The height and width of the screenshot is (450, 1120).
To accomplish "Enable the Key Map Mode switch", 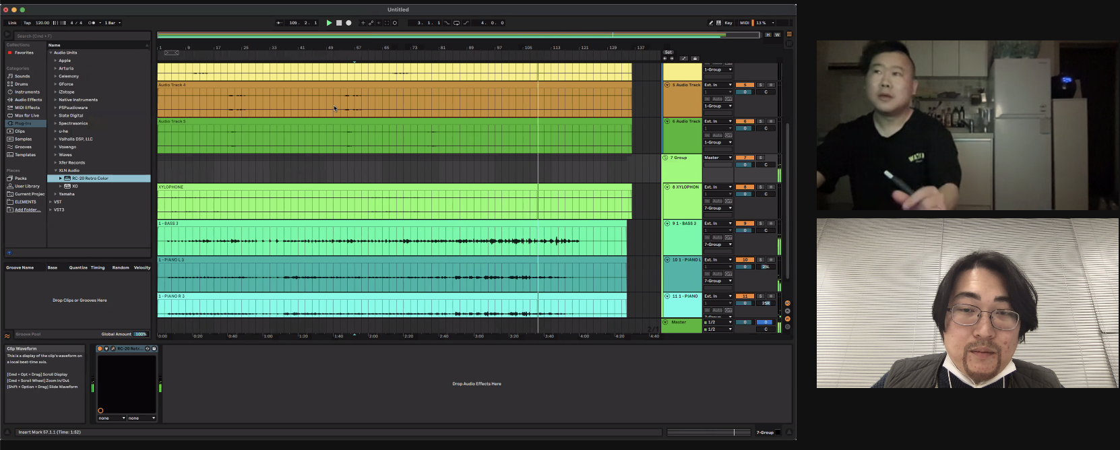I will 728,23.
